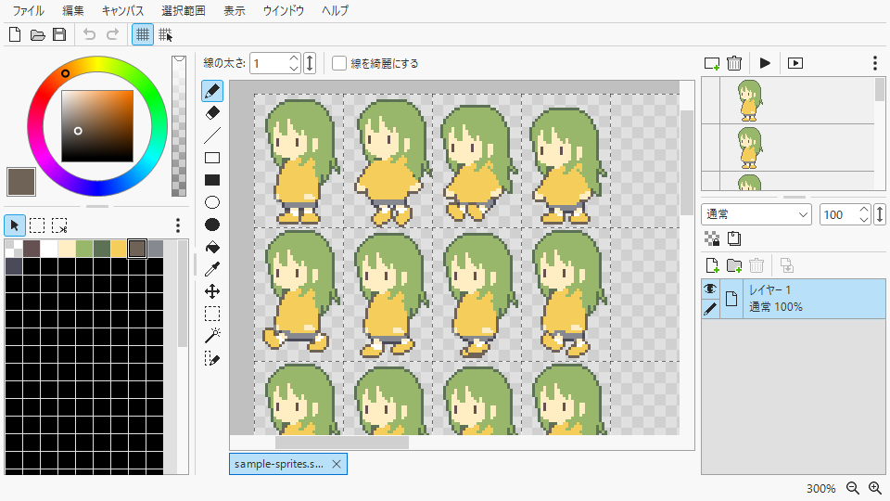
Task: Toggle the grid display
Action: (143, 34)
